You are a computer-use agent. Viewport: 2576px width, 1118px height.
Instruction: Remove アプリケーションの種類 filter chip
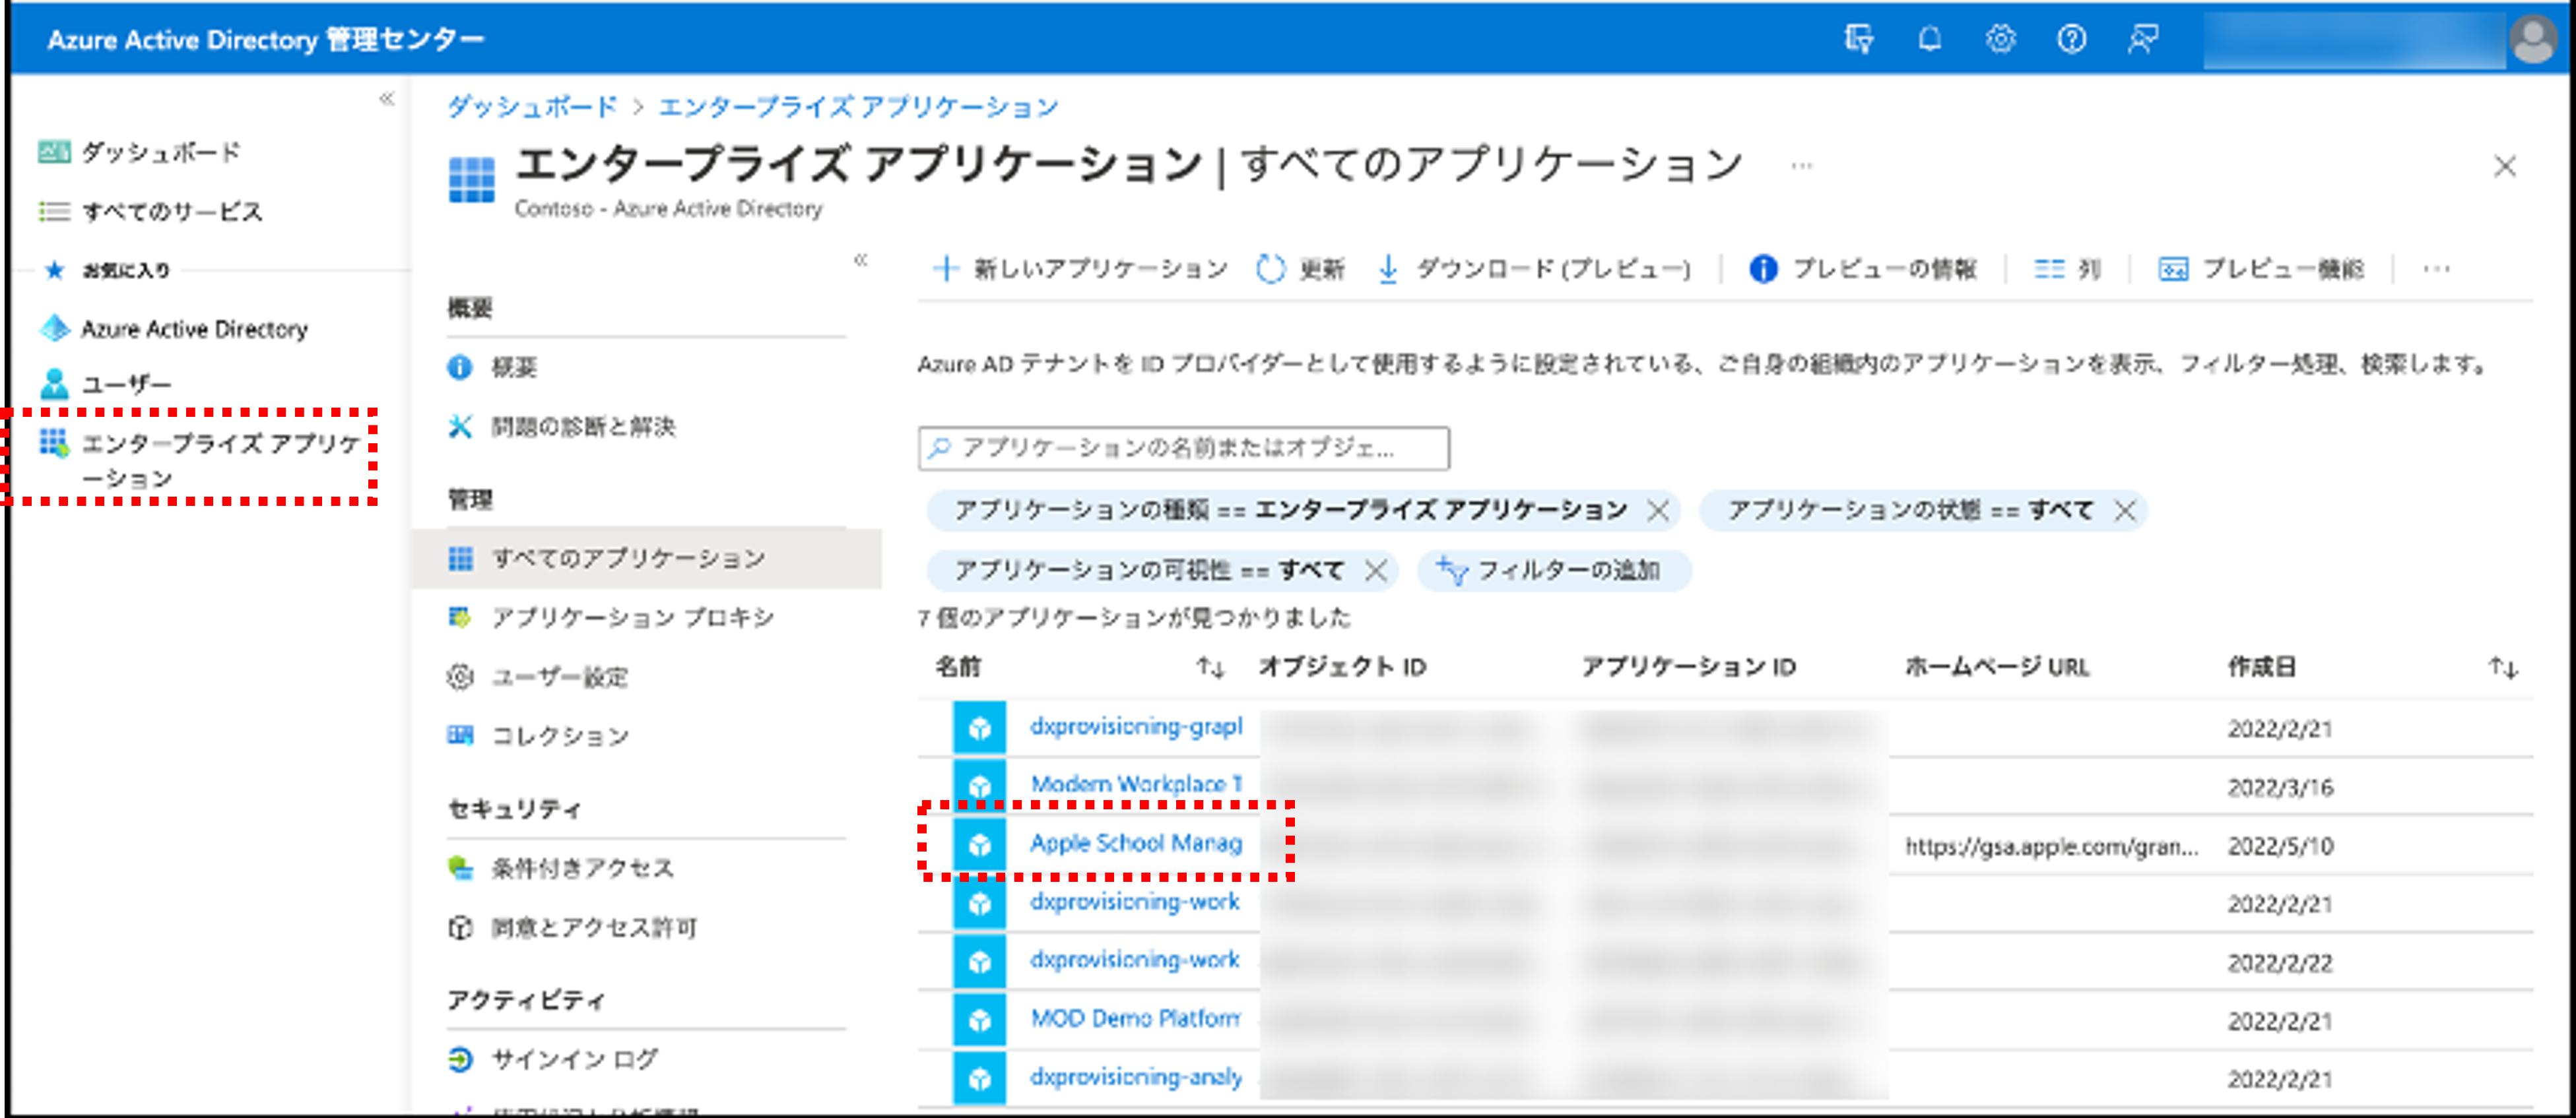tap(1657, 511)
